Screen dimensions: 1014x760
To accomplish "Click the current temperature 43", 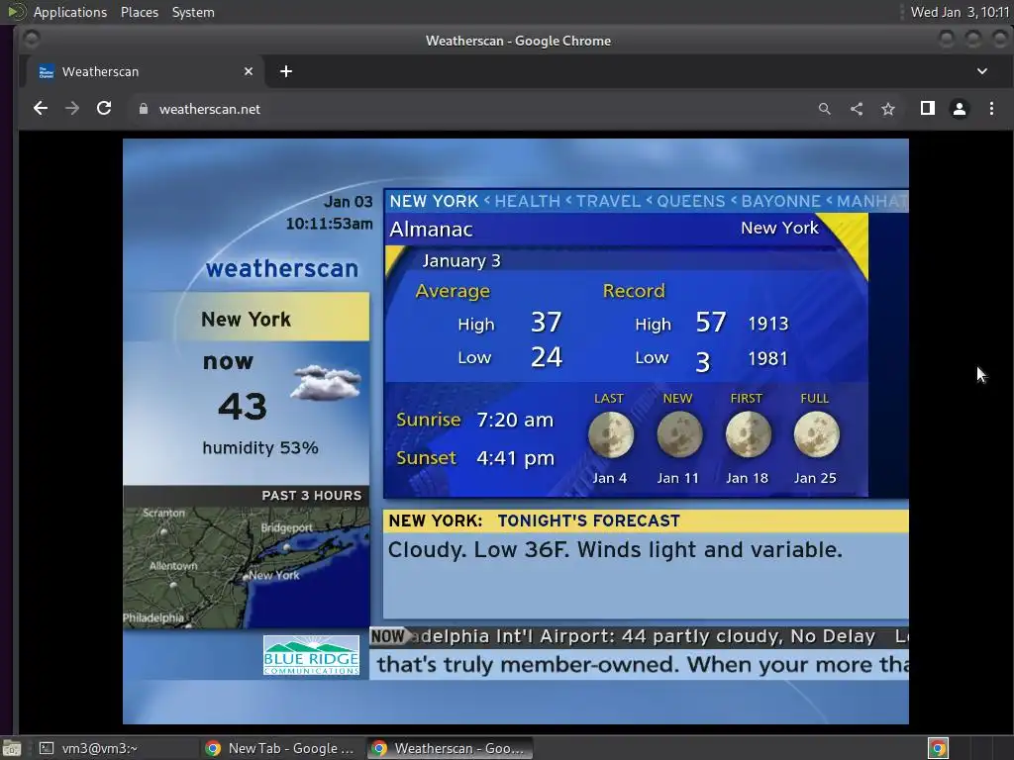I will 243,407.
